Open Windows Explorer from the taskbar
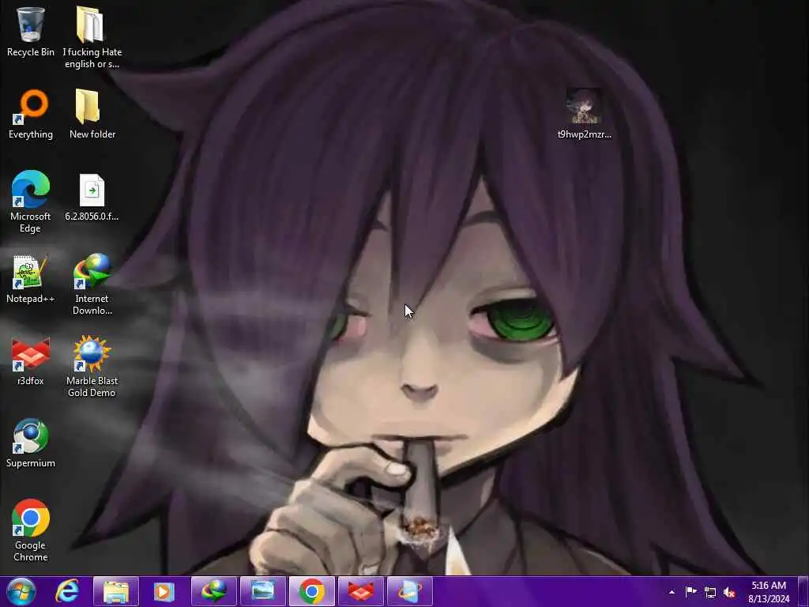The height and width of the screenshot is (607, 809). 116,591
